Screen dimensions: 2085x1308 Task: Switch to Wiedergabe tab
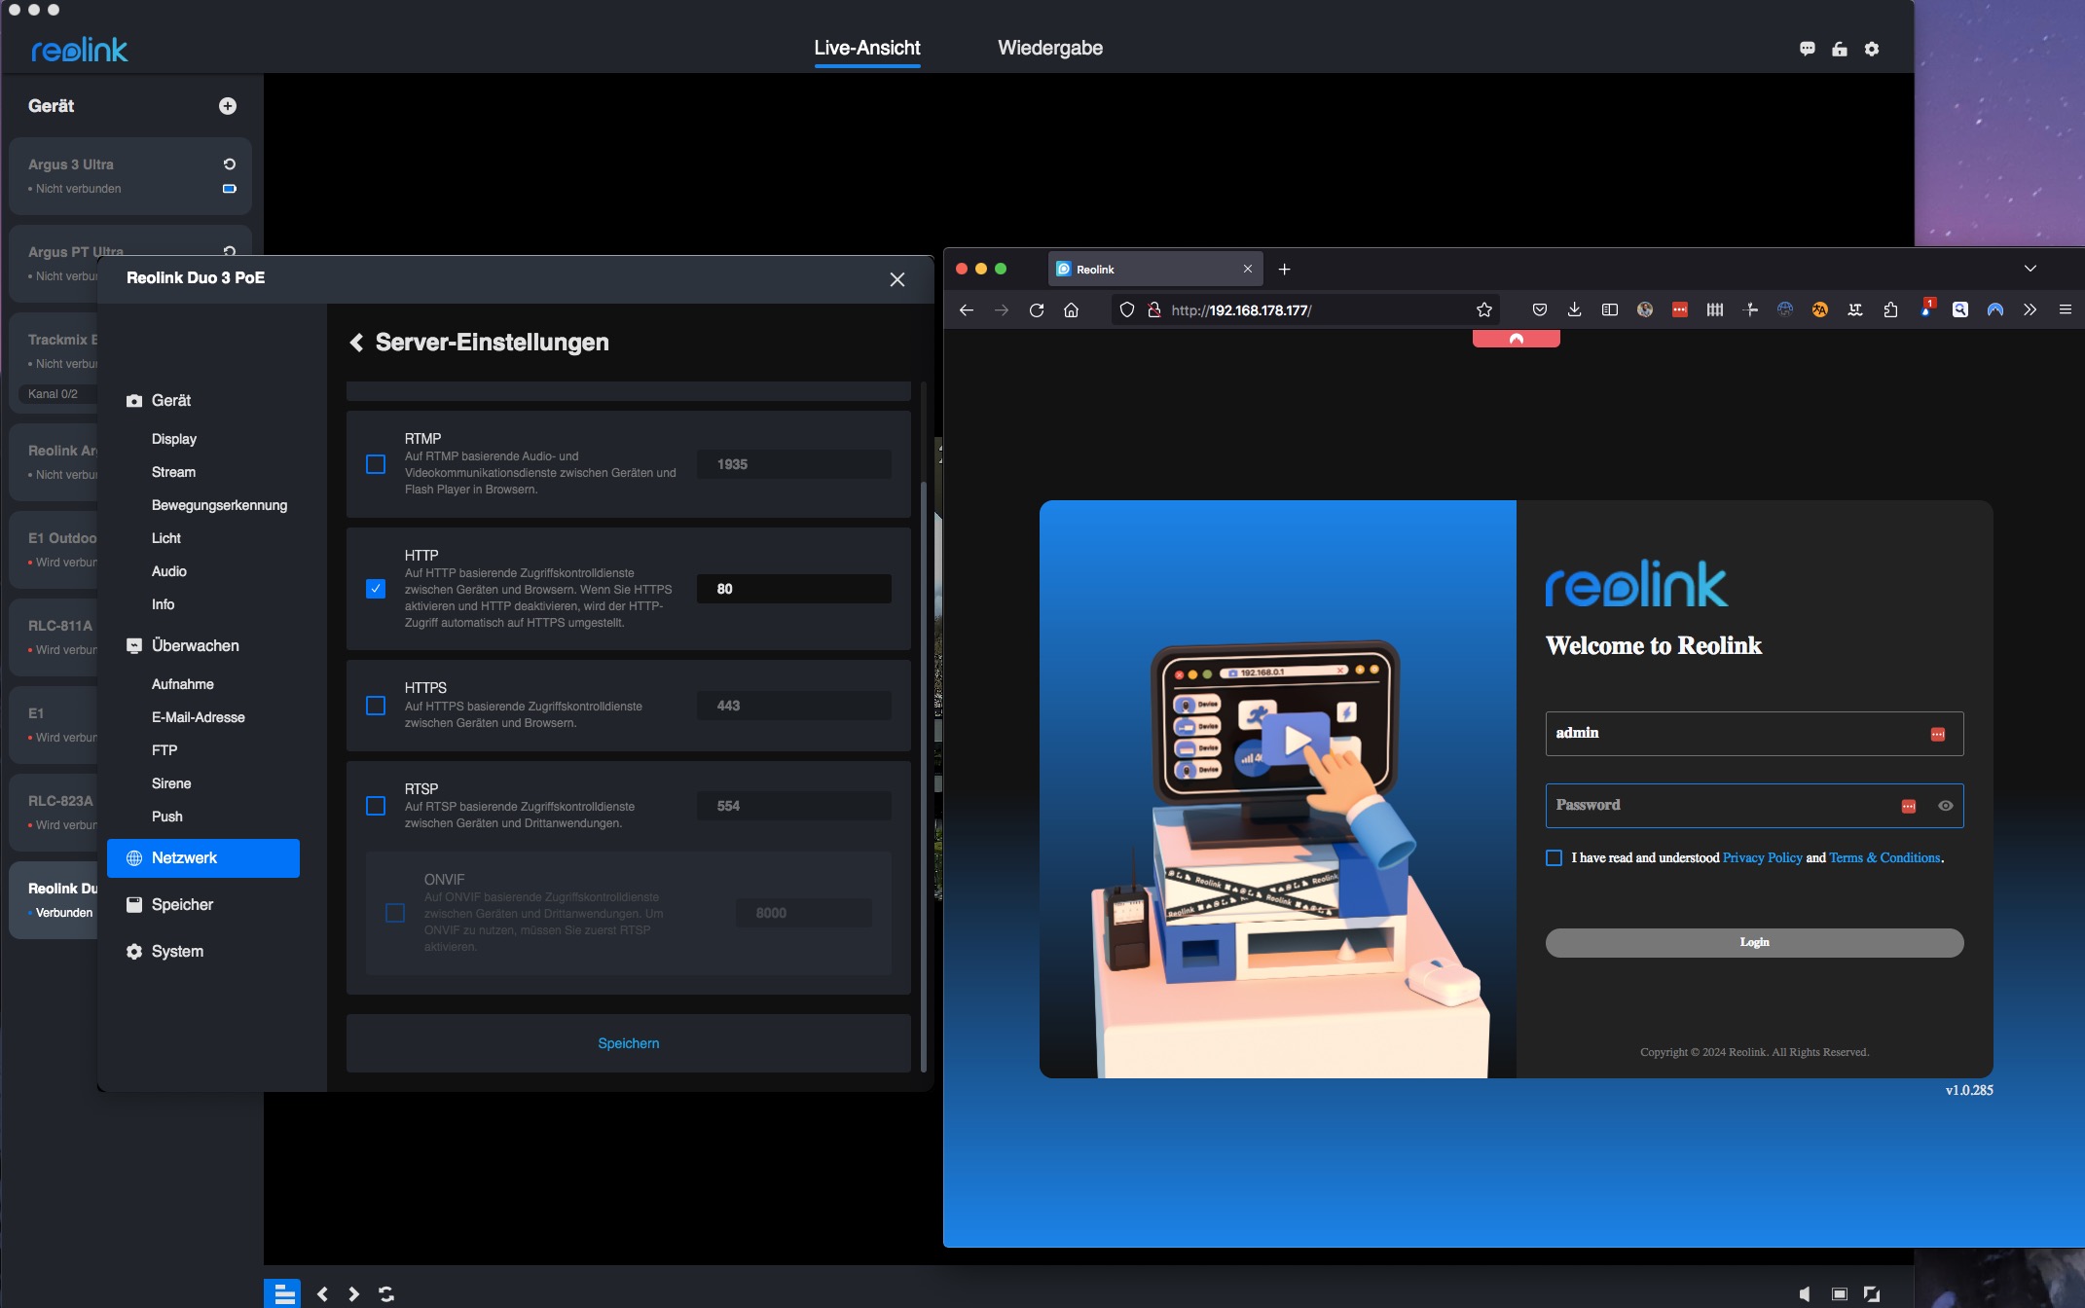[1049, 48]
